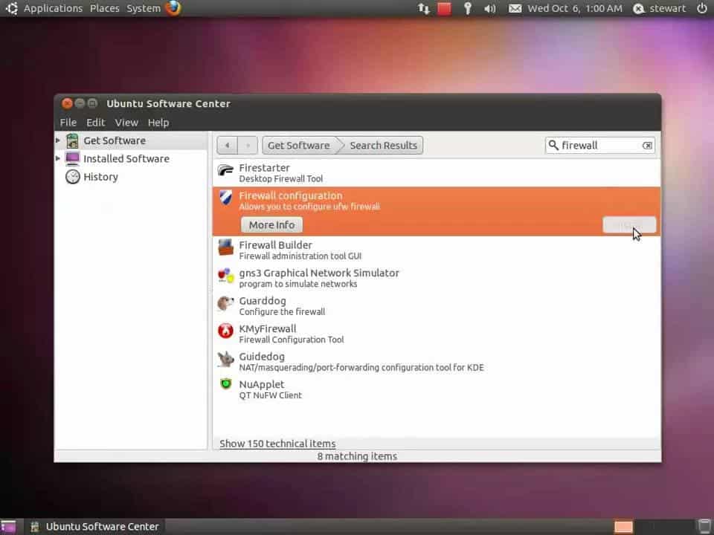Click the magnifier icon in search box
714x535 pixels.
[553, 145]
